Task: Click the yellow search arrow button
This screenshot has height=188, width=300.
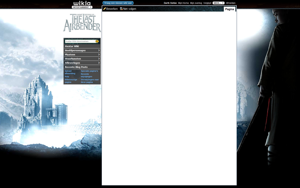Action: [97, 41]
